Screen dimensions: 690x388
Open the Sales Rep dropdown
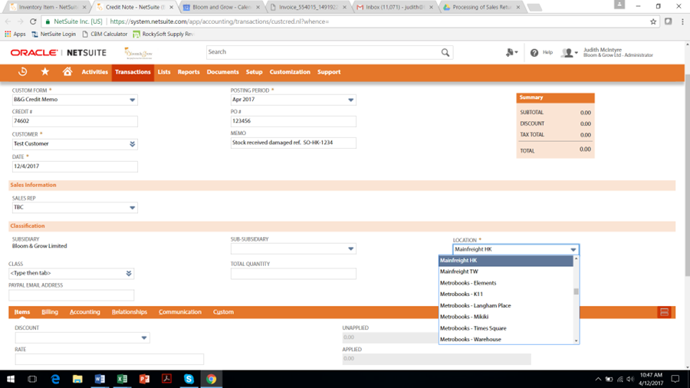132,208
